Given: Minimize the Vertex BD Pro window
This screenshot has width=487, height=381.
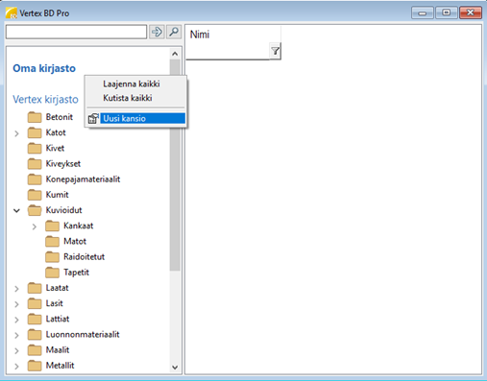Looking at the screenshot, I should 423,12.
